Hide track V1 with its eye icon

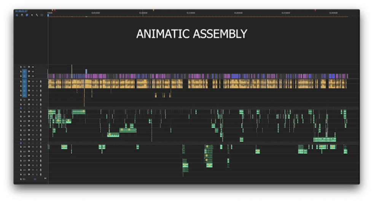tap(33, 76)
